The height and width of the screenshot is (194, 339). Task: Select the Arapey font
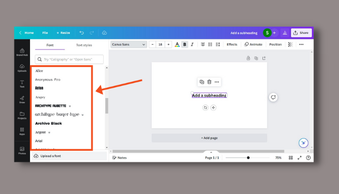[40, 97]
